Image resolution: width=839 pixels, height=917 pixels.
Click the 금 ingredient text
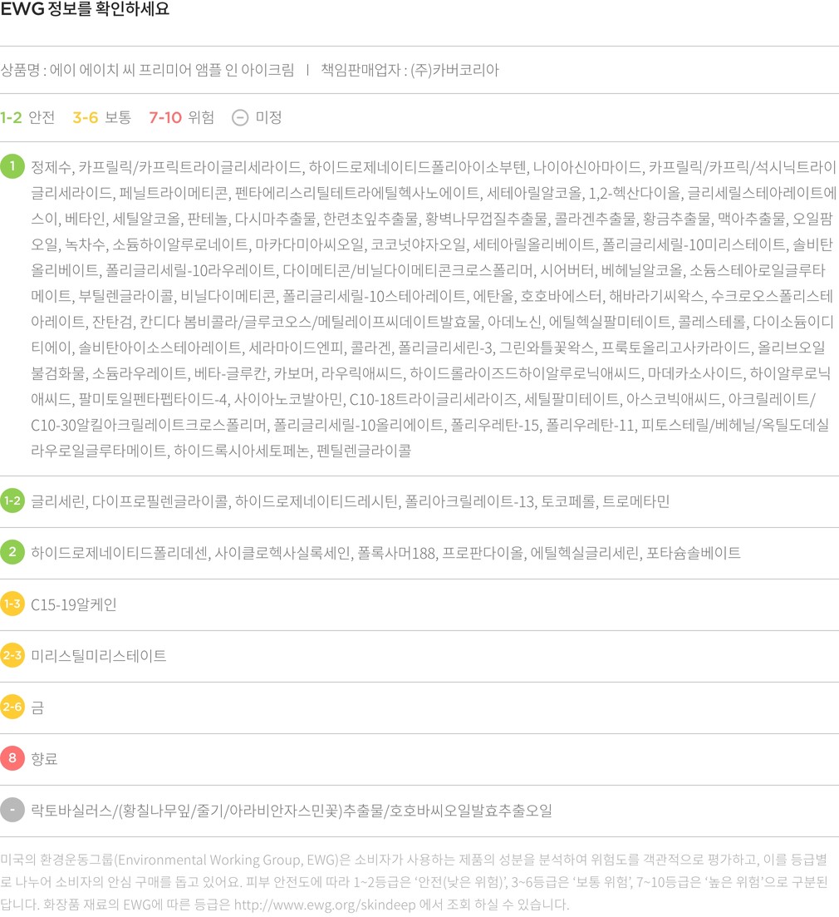[37, 707]
